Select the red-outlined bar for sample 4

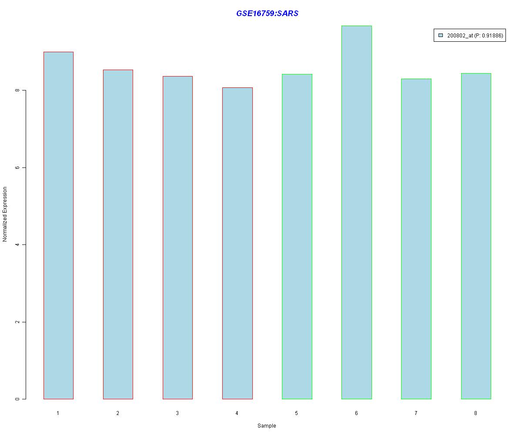pyautogui.click(x=237, y=243)
